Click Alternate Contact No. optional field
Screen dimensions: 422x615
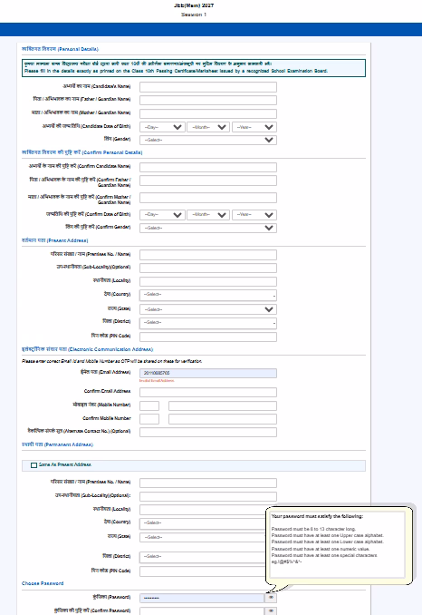coord(208,433)
